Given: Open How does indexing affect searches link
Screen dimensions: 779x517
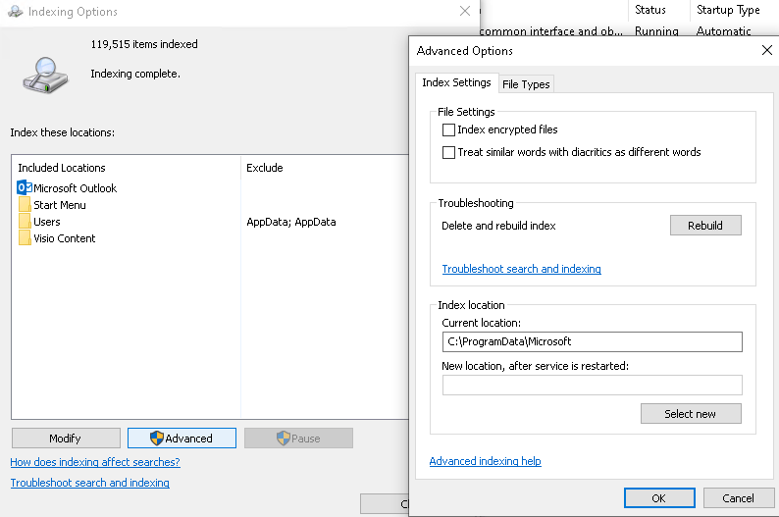Looking at the screenshot, I should [95, 462].
